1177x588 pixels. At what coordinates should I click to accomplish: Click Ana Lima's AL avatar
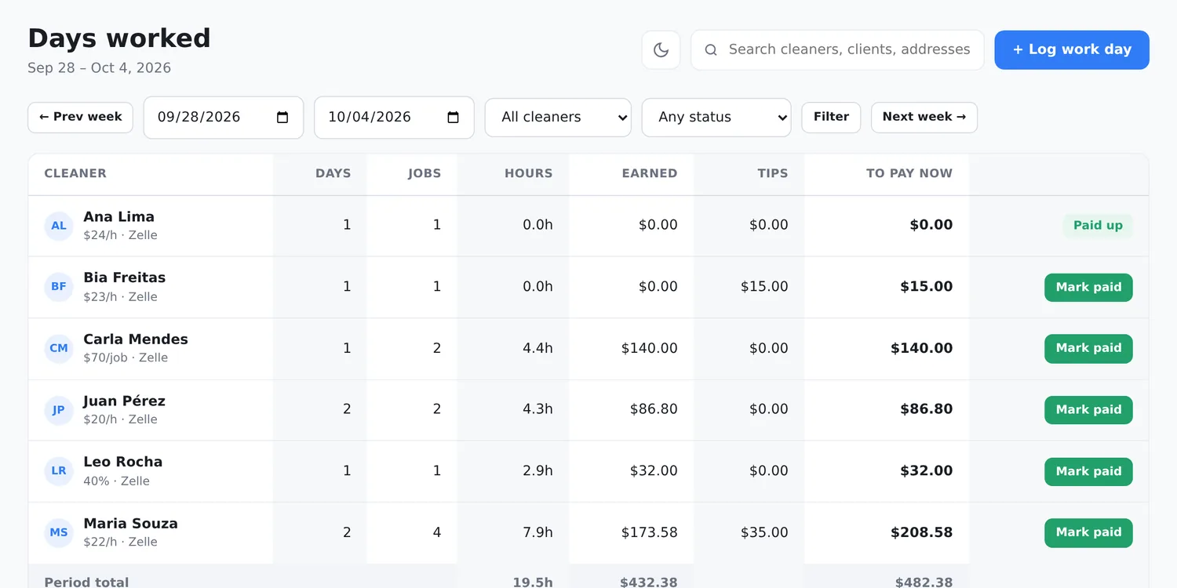(59, 226)
